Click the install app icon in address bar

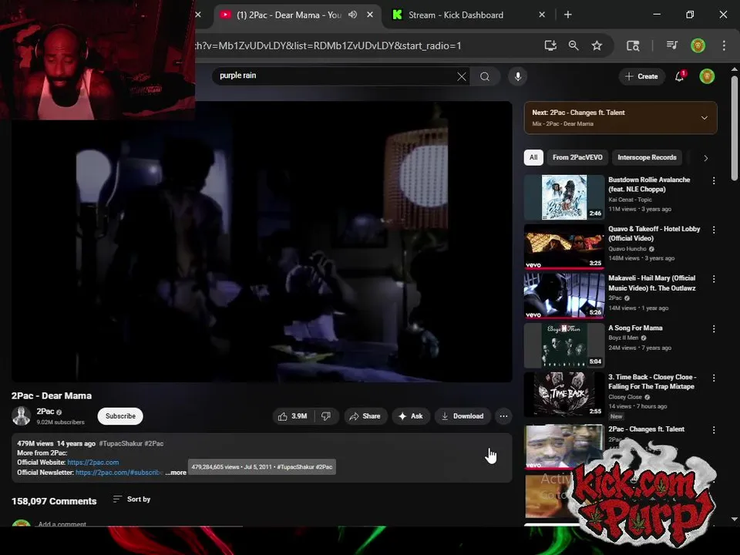[550, 45]
